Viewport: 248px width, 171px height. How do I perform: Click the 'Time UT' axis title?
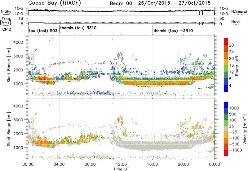click(x=121, y=169)
